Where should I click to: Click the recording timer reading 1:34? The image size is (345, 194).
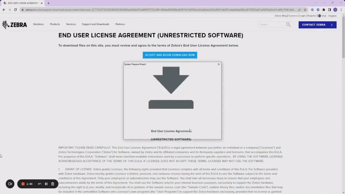click(x=29, y=184)
